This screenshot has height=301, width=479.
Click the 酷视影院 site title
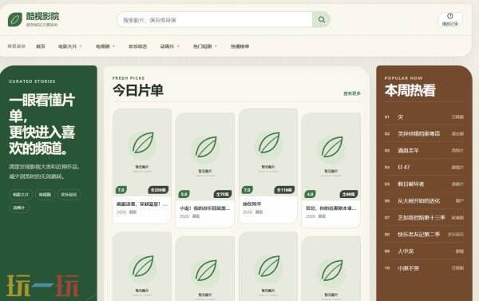(x=42, y=16)
